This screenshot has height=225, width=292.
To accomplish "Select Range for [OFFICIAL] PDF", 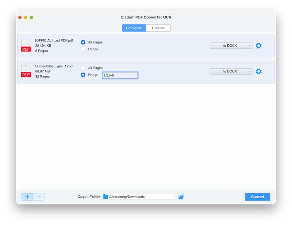I will click(83, 49).
